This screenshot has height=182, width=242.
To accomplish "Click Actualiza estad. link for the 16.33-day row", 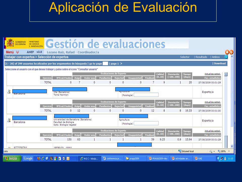I will pos(213,102).
